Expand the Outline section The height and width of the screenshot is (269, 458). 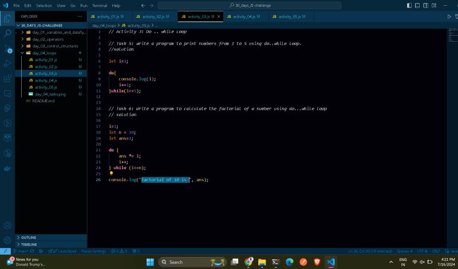point(51,238)
